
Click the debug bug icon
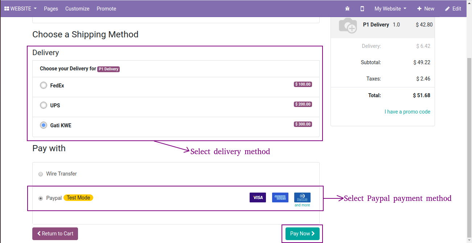[347, 9]
